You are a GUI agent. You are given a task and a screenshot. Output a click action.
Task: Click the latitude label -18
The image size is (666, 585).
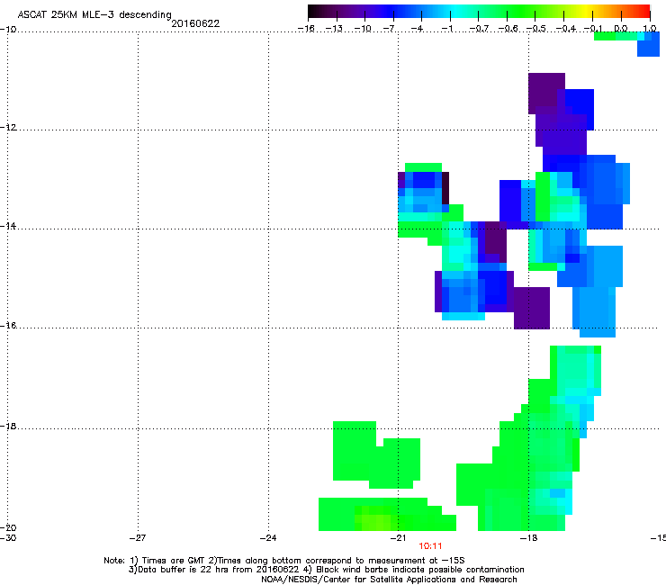pyautogui.click(x=8, y=426)
